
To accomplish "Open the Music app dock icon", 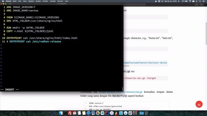I will tap(112, 113).
